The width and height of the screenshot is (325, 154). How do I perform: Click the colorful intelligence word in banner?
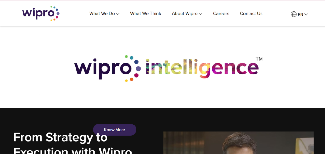pos(202,68)
